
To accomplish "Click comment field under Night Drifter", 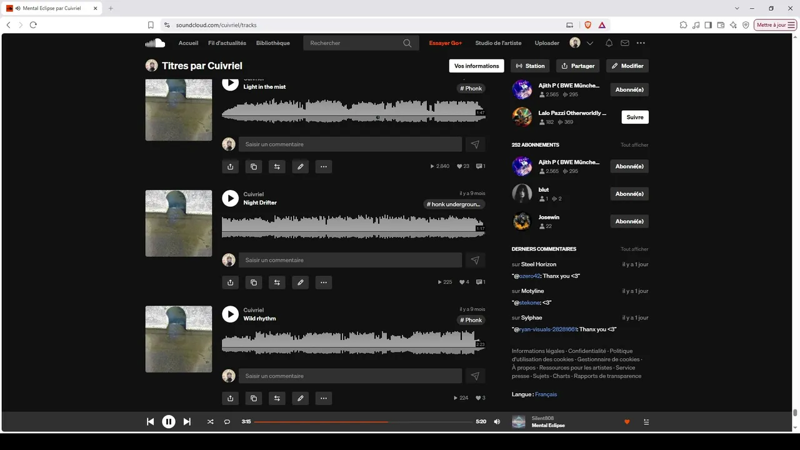I will tap(350, 260).
